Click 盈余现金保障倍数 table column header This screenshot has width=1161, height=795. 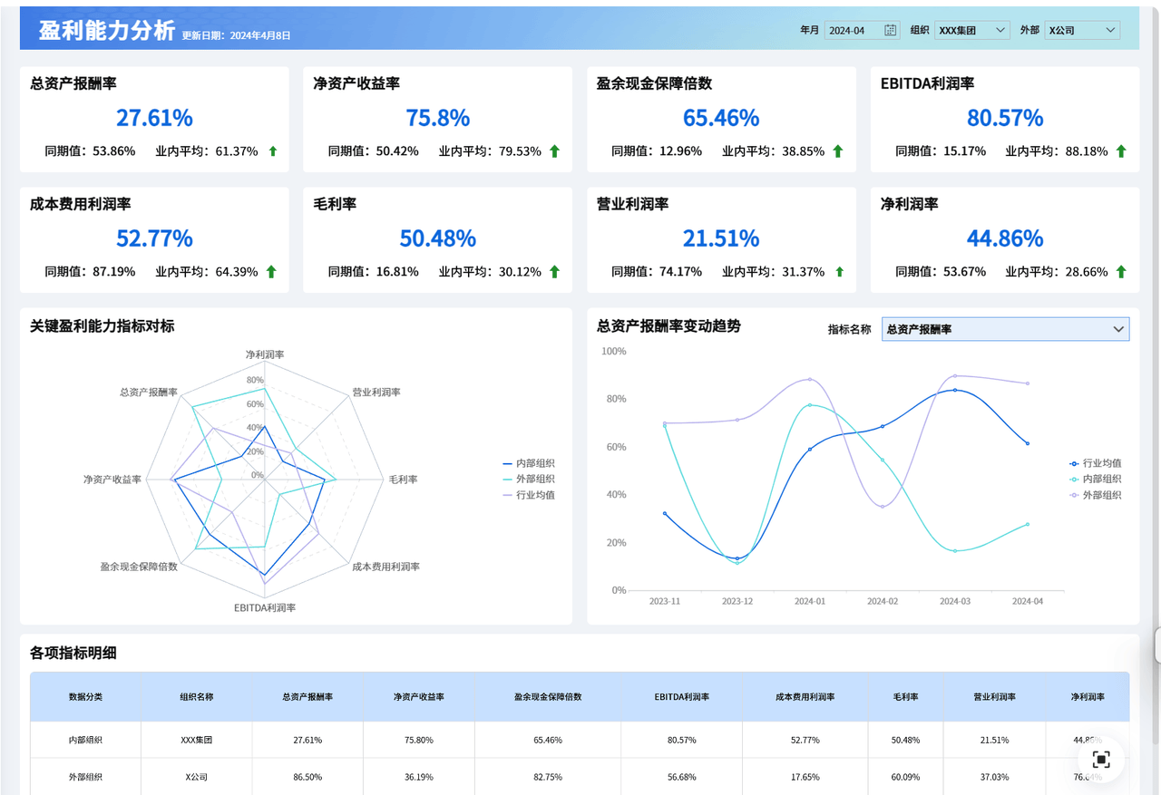coord(548,697)
